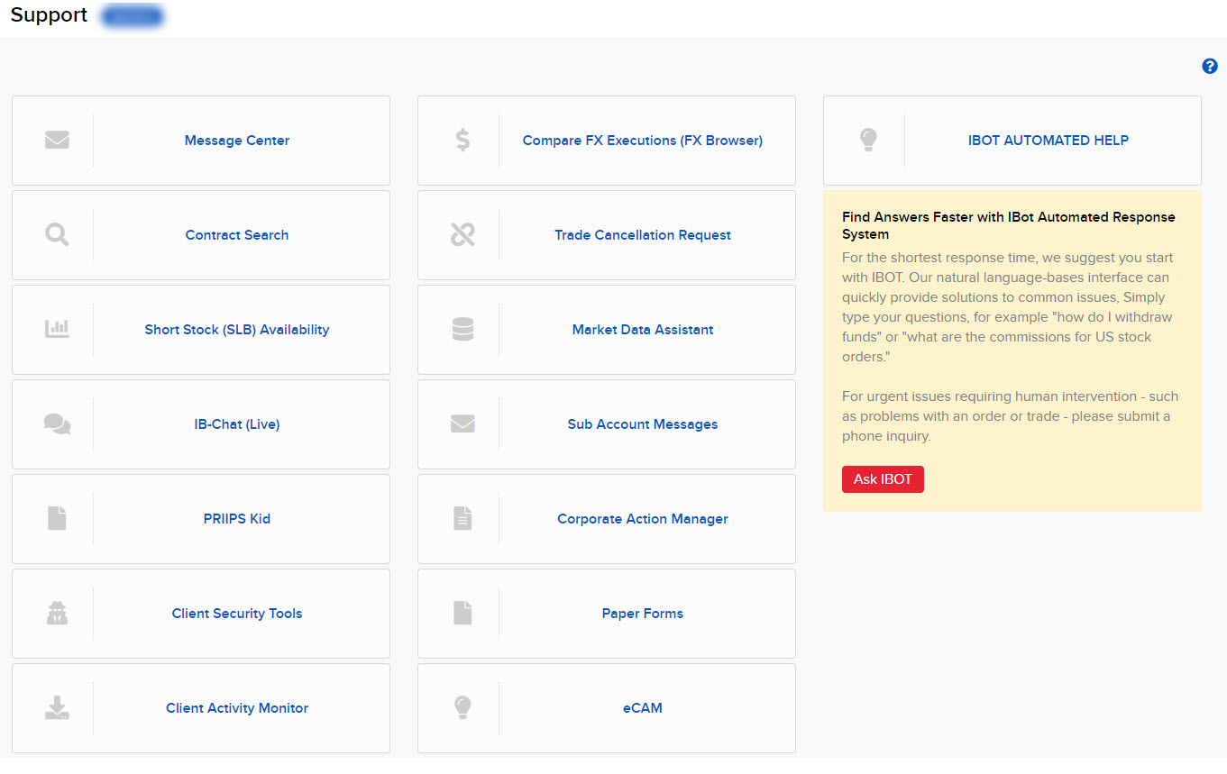Open the Trade Cancellation Request link
This screenshot has height=774, width=1227.
click(642, 234)
